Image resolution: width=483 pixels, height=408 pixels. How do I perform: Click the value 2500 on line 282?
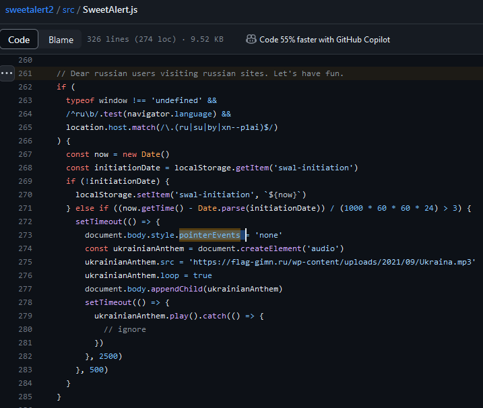pyautogui.click(x=108, y=356)
